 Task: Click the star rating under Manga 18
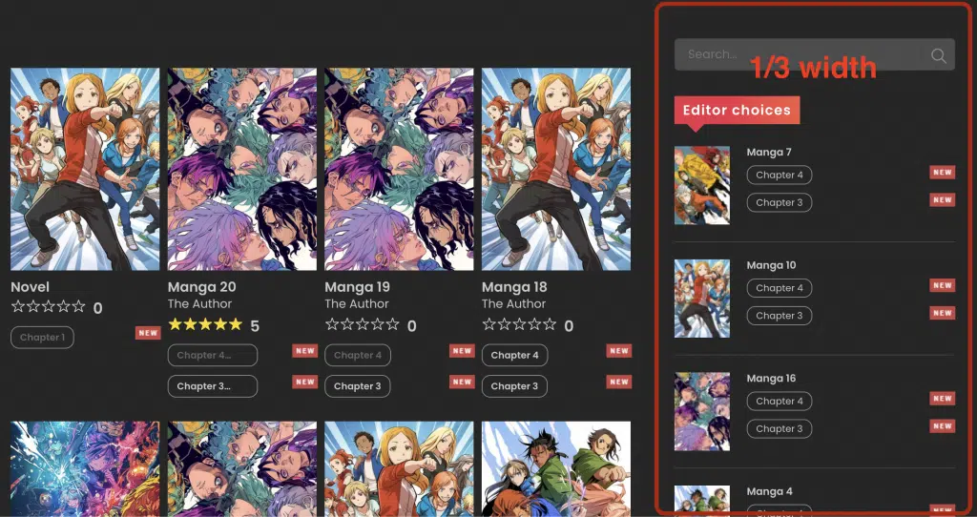[x=519, y=324]
